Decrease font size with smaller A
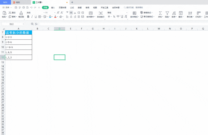Image resolution: width=208 pixels, height=135 pixels. coord(62,13)
